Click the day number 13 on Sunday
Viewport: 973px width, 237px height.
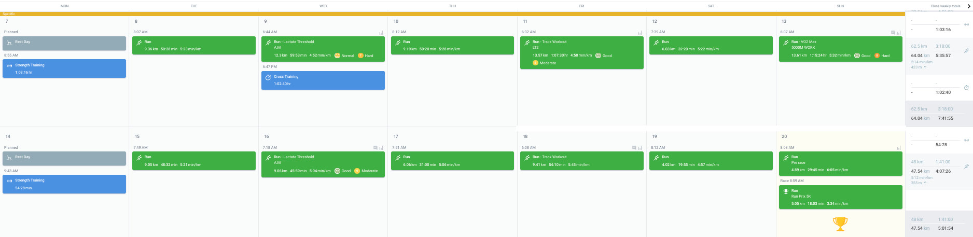[784, 21]
